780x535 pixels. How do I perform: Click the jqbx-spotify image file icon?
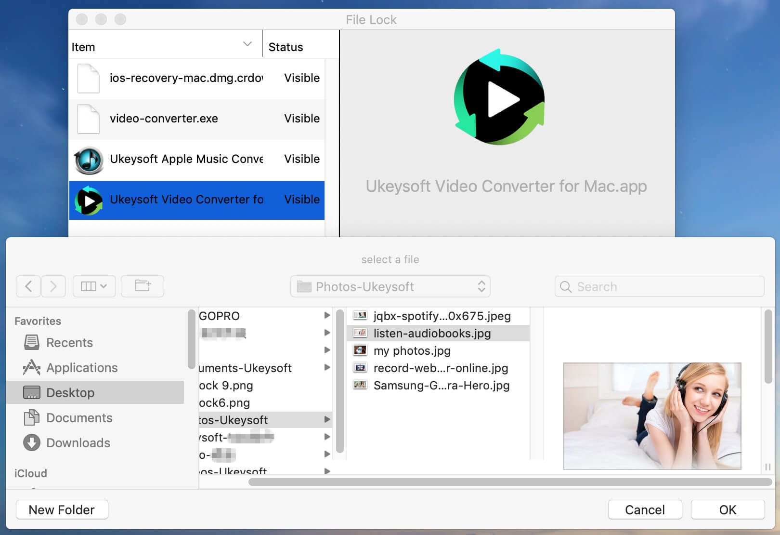tap(360, 315)
